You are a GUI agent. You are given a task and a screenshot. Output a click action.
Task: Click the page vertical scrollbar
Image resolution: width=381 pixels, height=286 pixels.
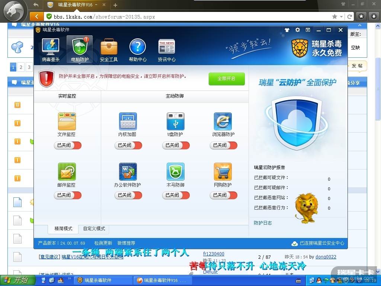pos(378,89)
